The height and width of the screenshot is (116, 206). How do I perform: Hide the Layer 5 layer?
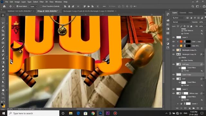click(x=173, y=89)
